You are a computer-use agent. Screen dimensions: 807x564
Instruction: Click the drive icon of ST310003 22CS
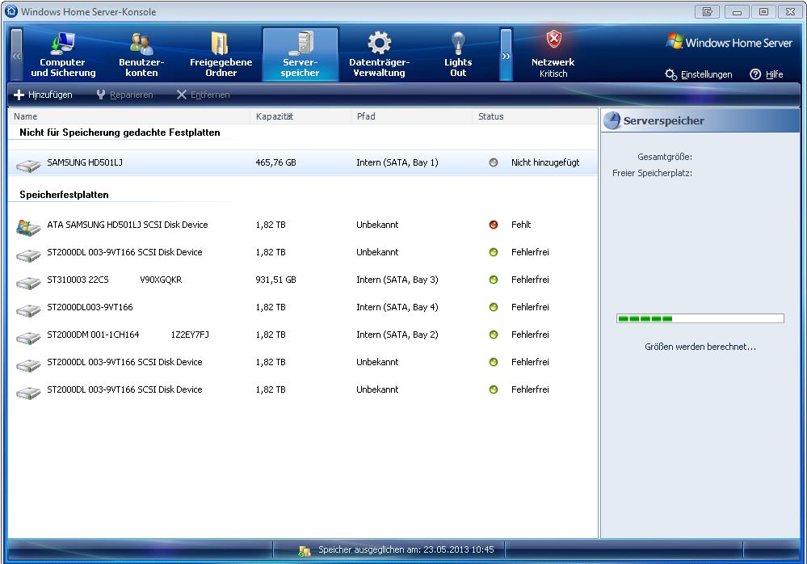[28, 283]
